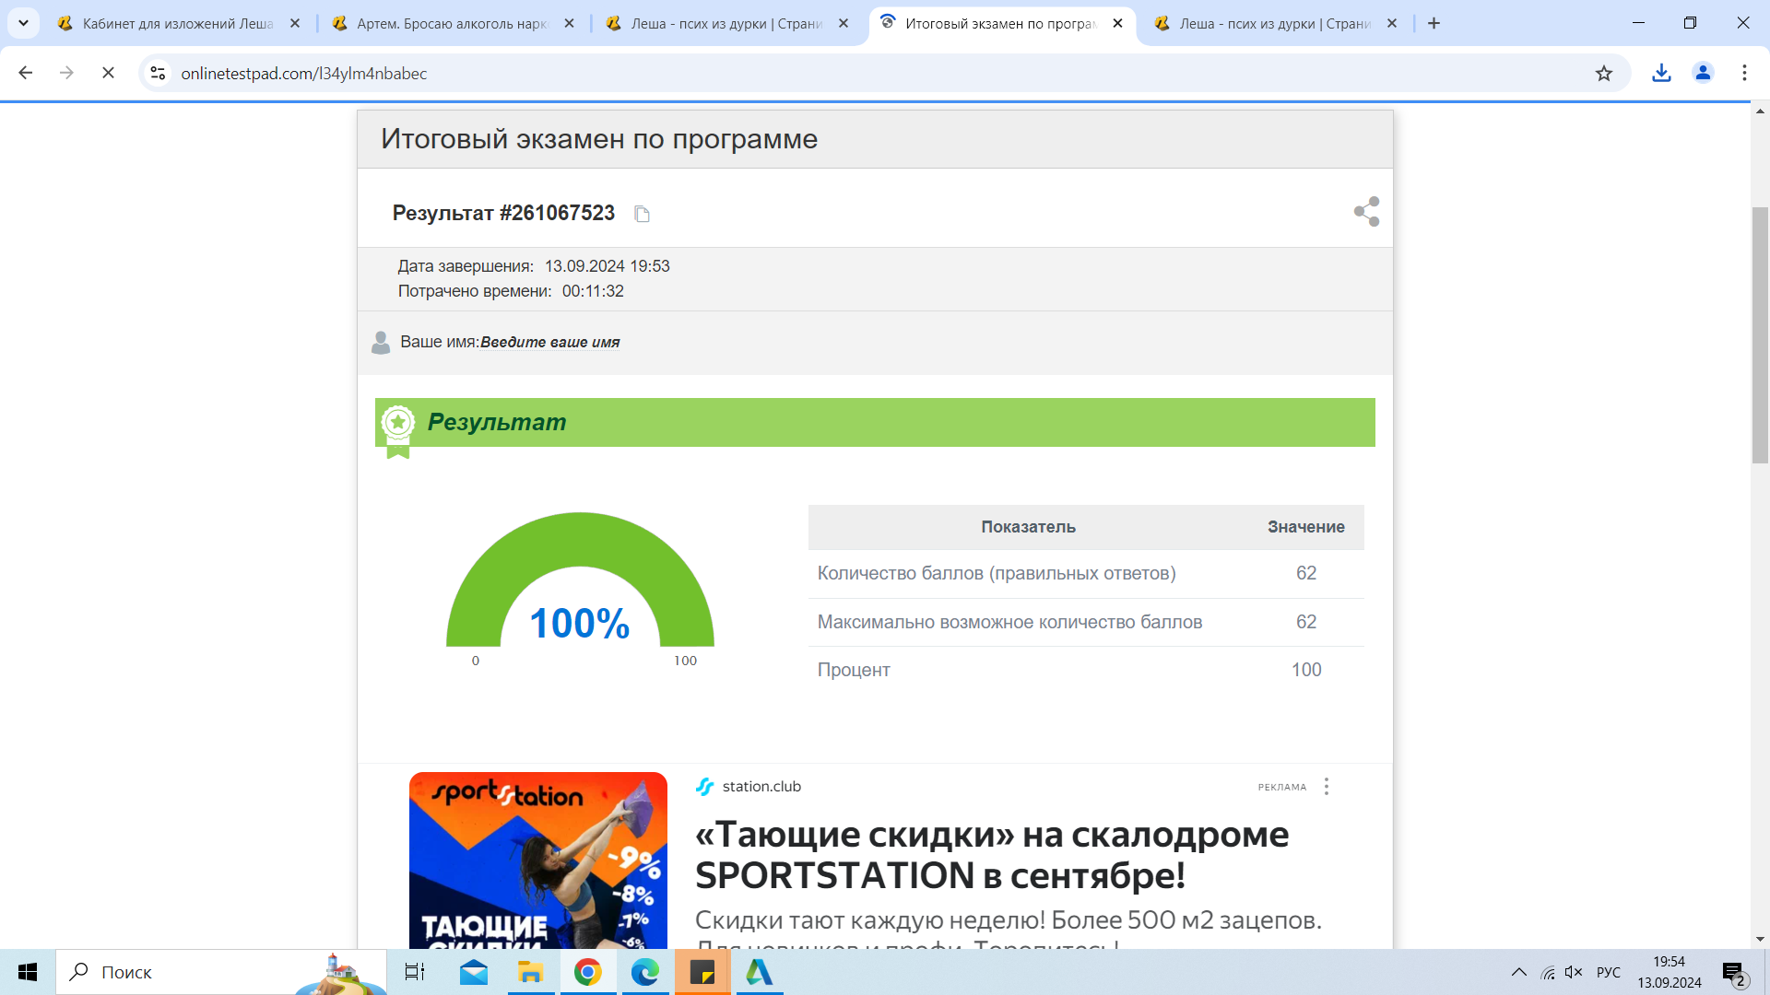Open a new browser tab
The width and height of the screenshot is (1770, 995).
(x=1434, y=24)
